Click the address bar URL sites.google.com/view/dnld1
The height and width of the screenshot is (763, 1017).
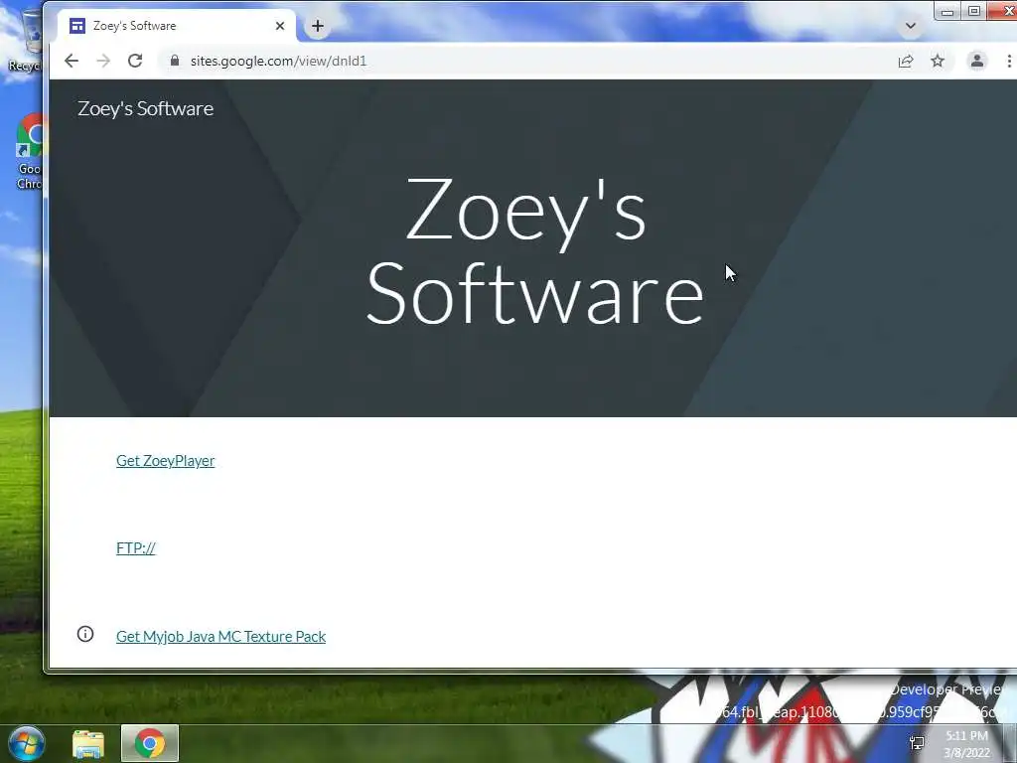coord(278,61)
